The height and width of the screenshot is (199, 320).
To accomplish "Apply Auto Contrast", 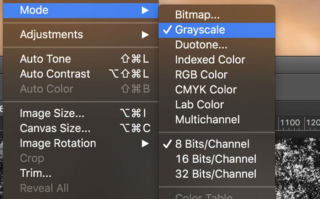I will coord(55,74).
